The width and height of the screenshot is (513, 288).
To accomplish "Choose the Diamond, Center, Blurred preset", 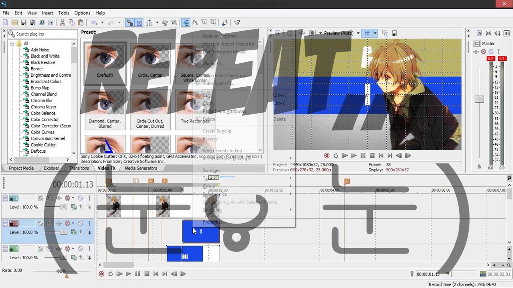I will [105, 109].
